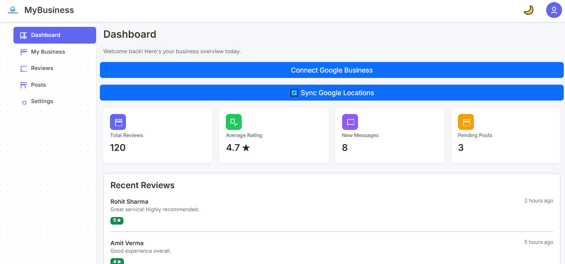565x264 pixels.
Task: Select the Total Reviews 120 card
Action: point(157,135)
